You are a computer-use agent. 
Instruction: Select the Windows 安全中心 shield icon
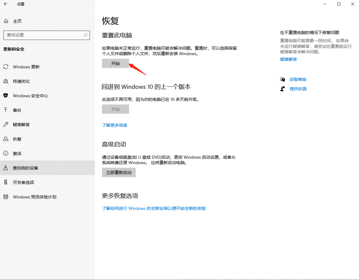6,95
